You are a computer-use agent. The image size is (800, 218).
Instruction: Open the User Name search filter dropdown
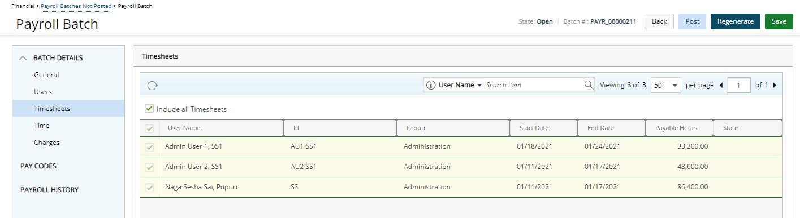click(460, 85)
